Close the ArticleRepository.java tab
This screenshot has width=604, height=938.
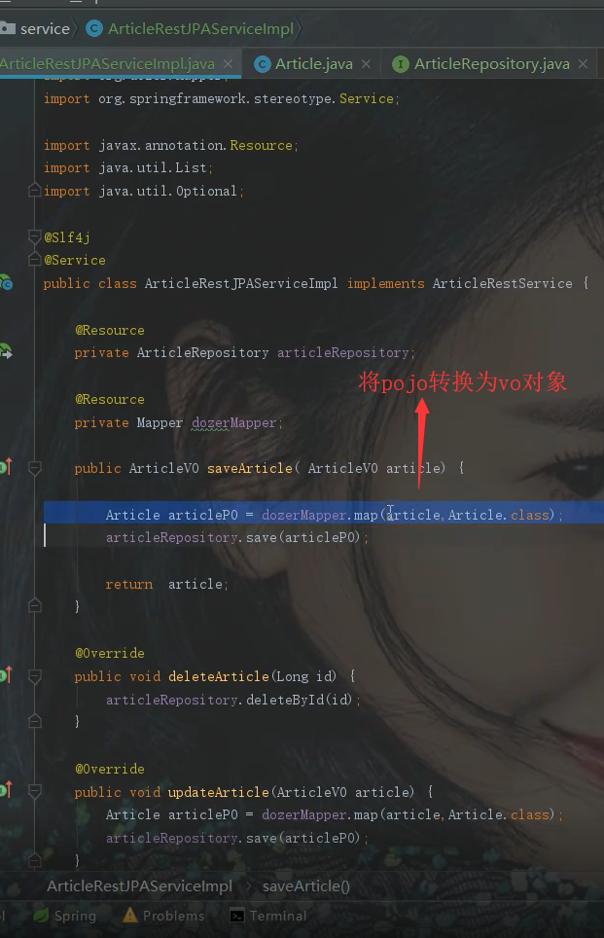point(583,64)
